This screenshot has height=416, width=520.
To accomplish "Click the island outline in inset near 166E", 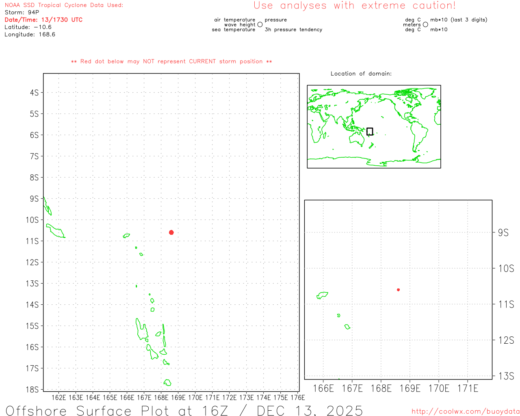I will pos(322,295).
